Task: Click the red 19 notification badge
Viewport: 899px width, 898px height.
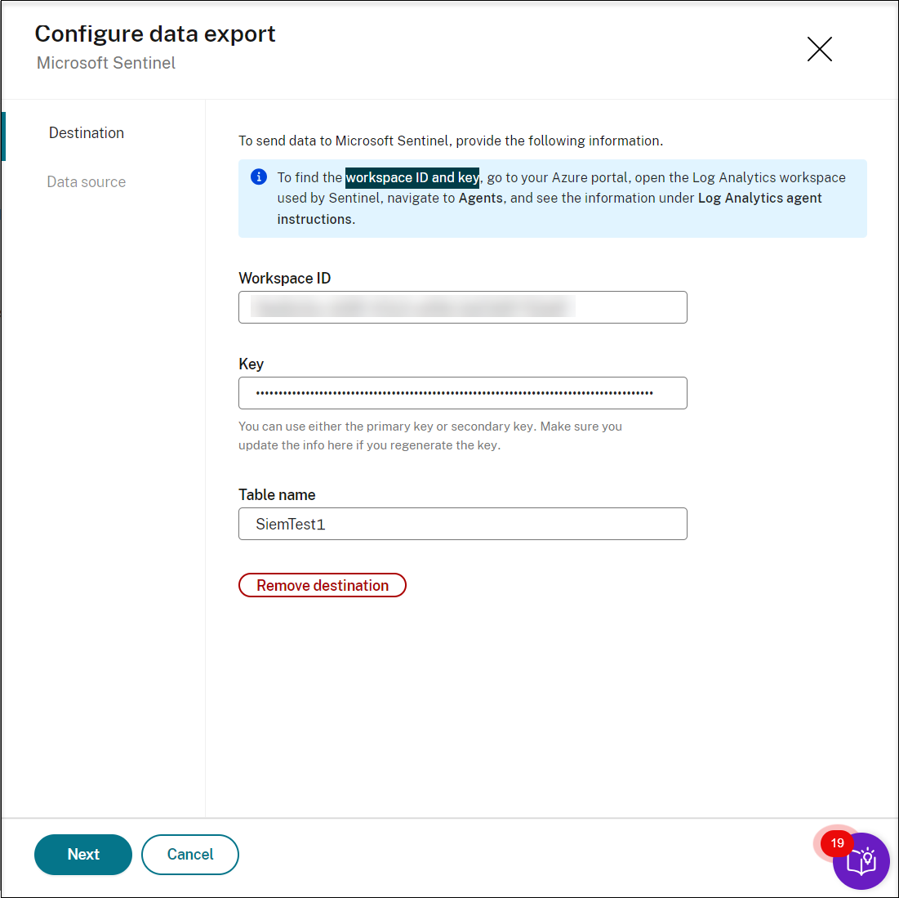Action: click(x=837, y=843)
